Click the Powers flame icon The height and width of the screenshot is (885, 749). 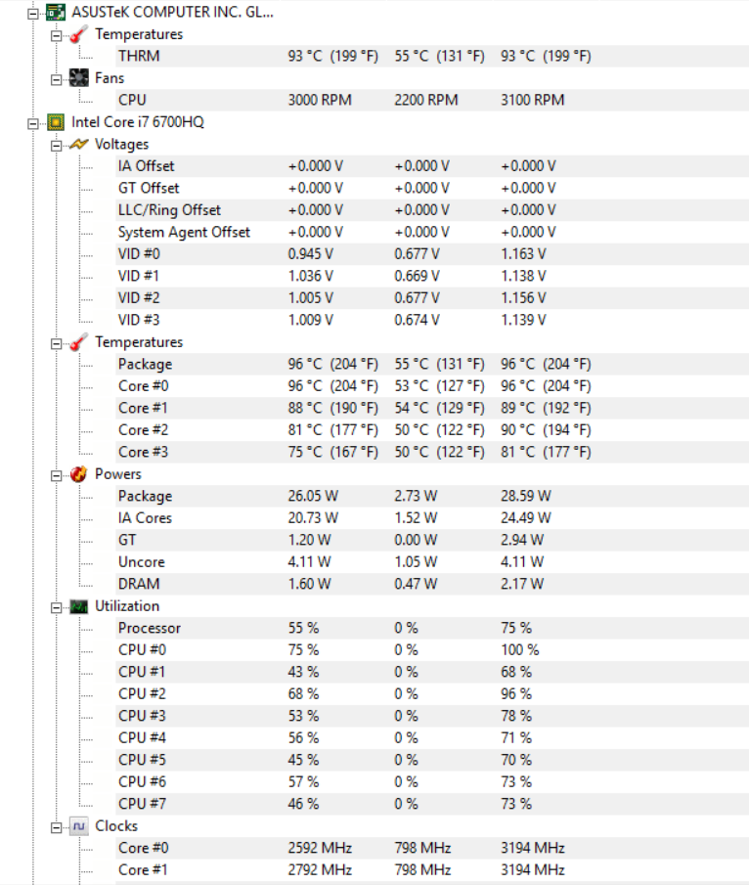pyautogui.click(x=79, y=474)
